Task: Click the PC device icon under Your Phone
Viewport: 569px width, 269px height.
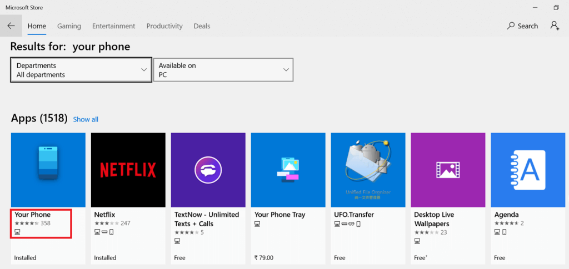Action: 17,232
